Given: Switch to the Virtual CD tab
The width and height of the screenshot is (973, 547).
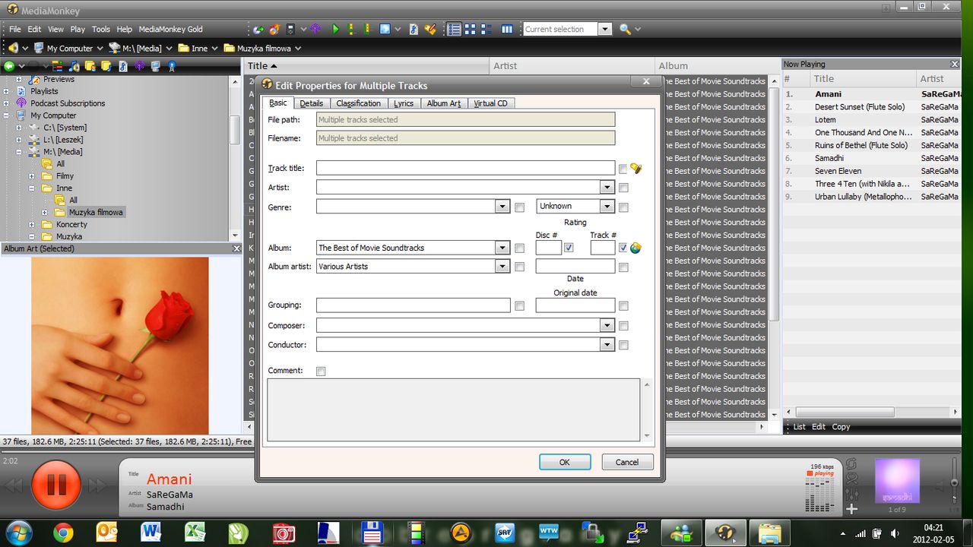Looking at the screenshot, I should (490, 103).
